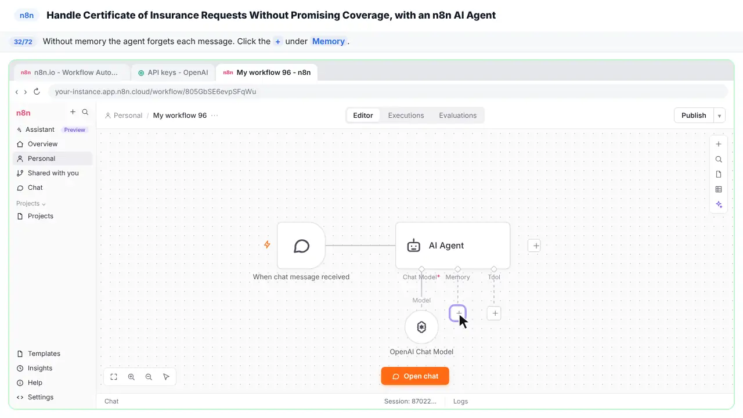This screenshot has height=418, width=743.
Task: Click the Open chat button
Action: tap(415, 376)
